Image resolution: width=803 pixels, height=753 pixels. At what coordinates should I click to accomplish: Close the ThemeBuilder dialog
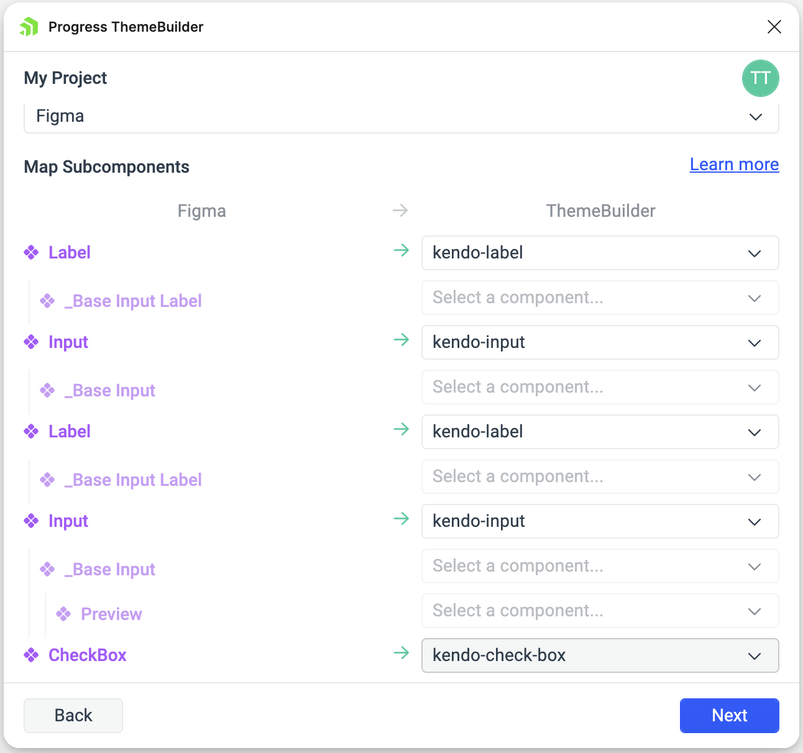click(x=774, y=27)
